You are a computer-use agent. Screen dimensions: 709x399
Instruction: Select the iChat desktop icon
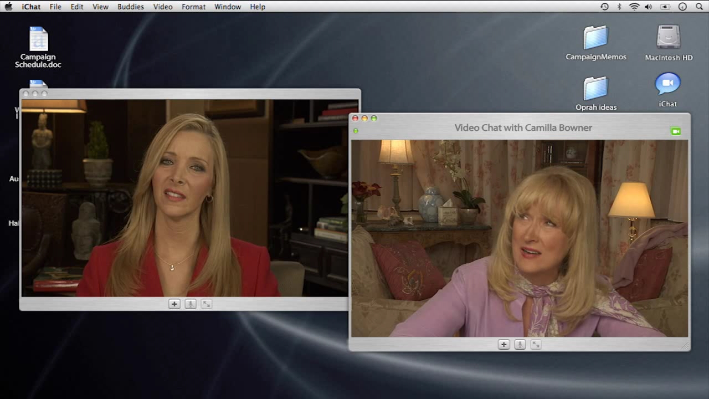click(x=668, y=90)
